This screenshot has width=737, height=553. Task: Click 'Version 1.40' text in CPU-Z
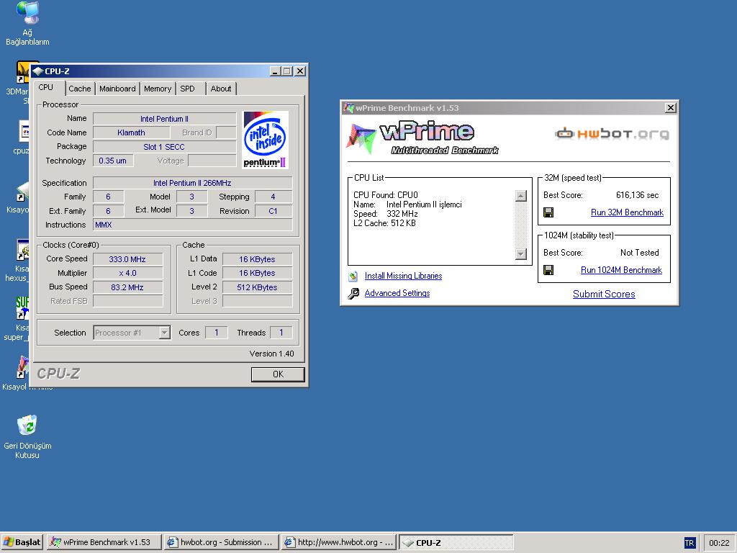click(271, 354)
